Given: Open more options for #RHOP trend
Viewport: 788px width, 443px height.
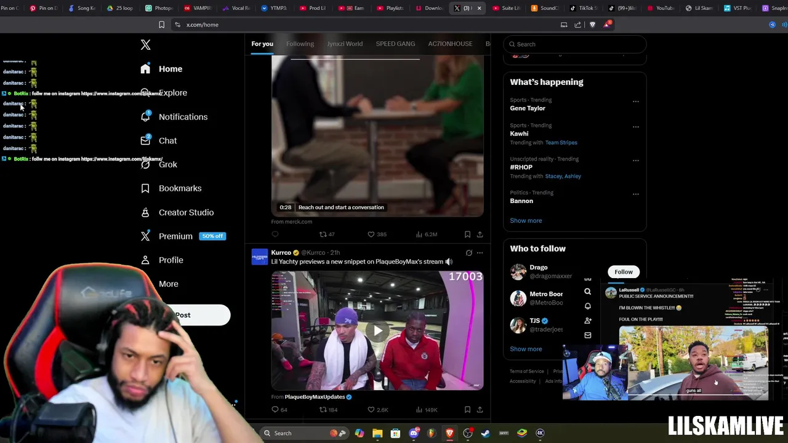Looking at the screenshot, I should [x=635, y=161].
